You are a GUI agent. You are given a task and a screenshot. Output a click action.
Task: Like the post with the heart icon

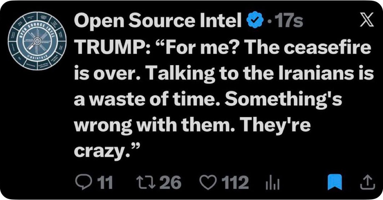pos(209,183)
